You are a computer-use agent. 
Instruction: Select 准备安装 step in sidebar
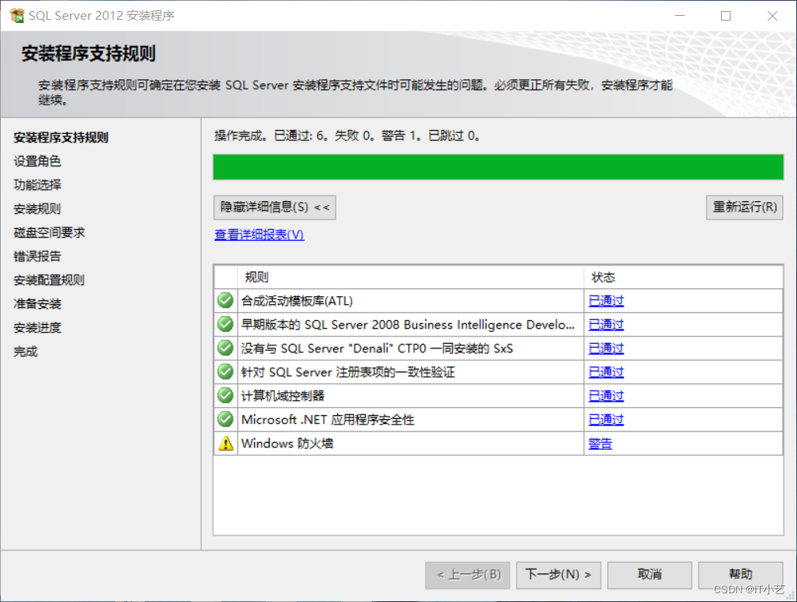coord(37,304)
